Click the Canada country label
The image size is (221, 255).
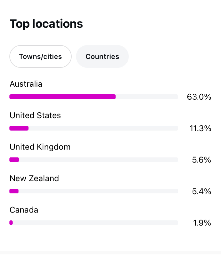pyautogui.click(x=24, y=210)
